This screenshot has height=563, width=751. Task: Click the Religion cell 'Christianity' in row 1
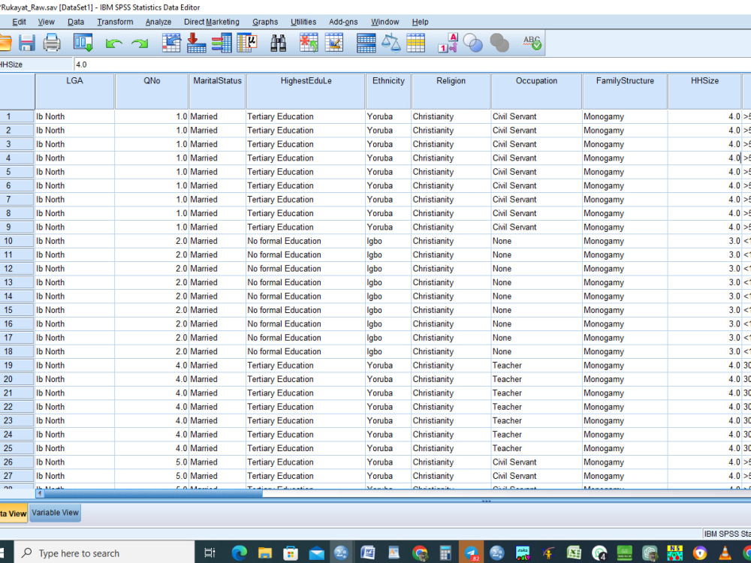click(x=451, y=116)
